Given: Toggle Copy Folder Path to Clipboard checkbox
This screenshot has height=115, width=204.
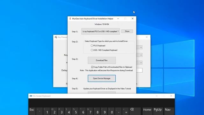Looking at the screenshot, I should click(92, 67).
